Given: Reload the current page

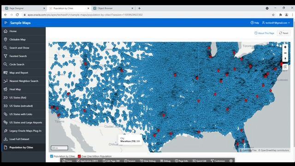Looking at the screenshot, I should (x=18, y=15).
